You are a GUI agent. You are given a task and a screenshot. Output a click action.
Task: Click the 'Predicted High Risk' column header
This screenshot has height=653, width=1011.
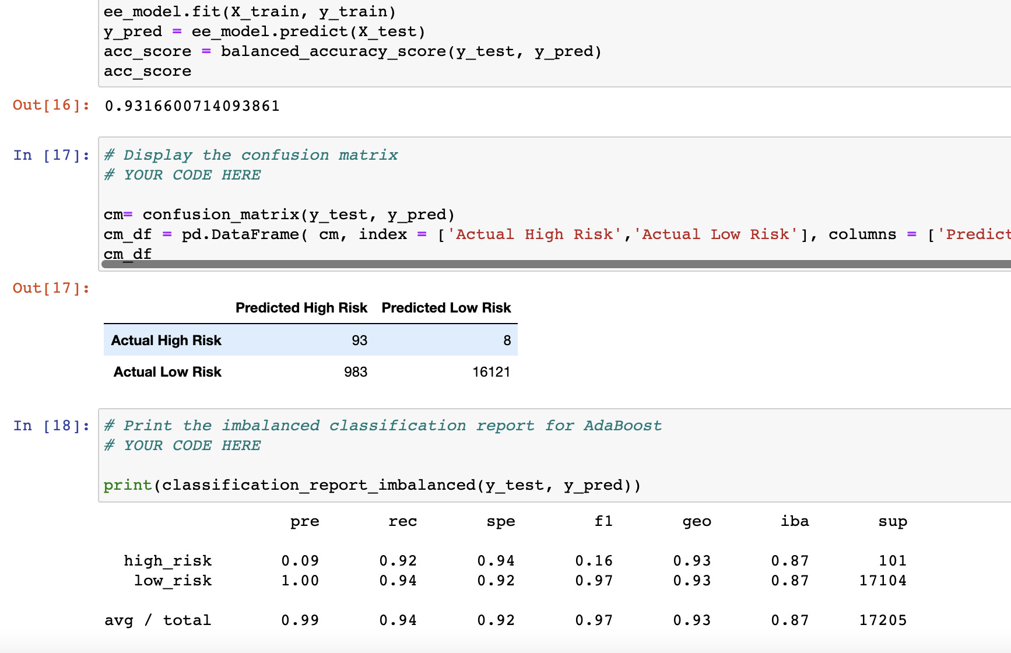(301, 308)
